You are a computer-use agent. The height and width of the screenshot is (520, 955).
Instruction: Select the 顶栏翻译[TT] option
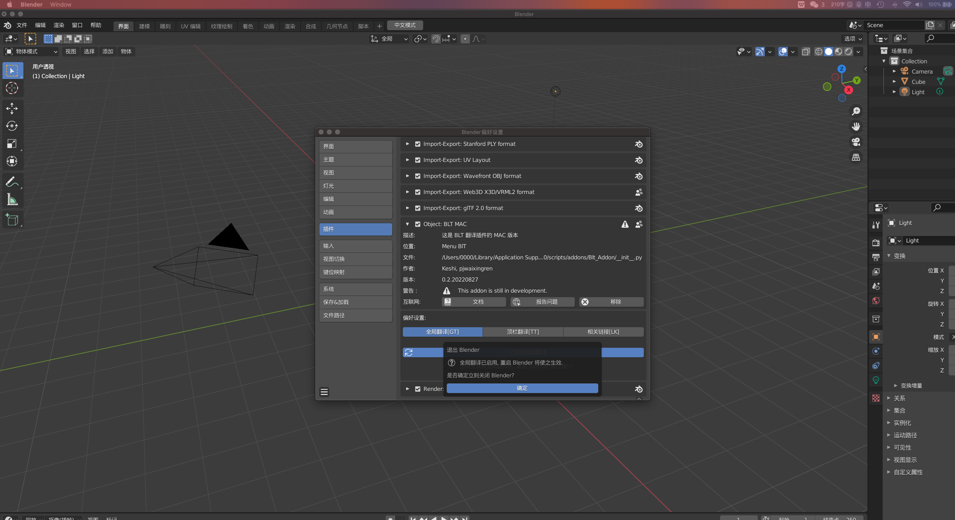(x=523, y=332)
